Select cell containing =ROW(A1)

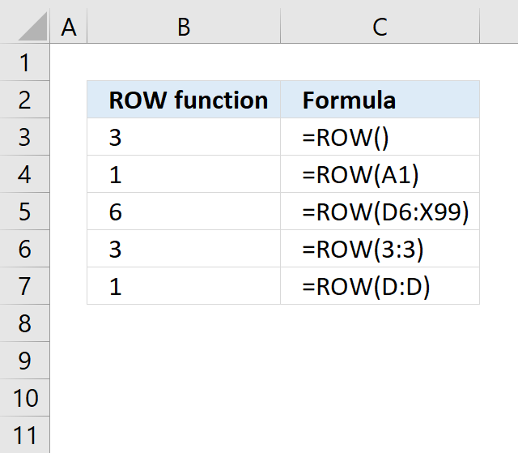pyautogui.click(x=380, y=174)
